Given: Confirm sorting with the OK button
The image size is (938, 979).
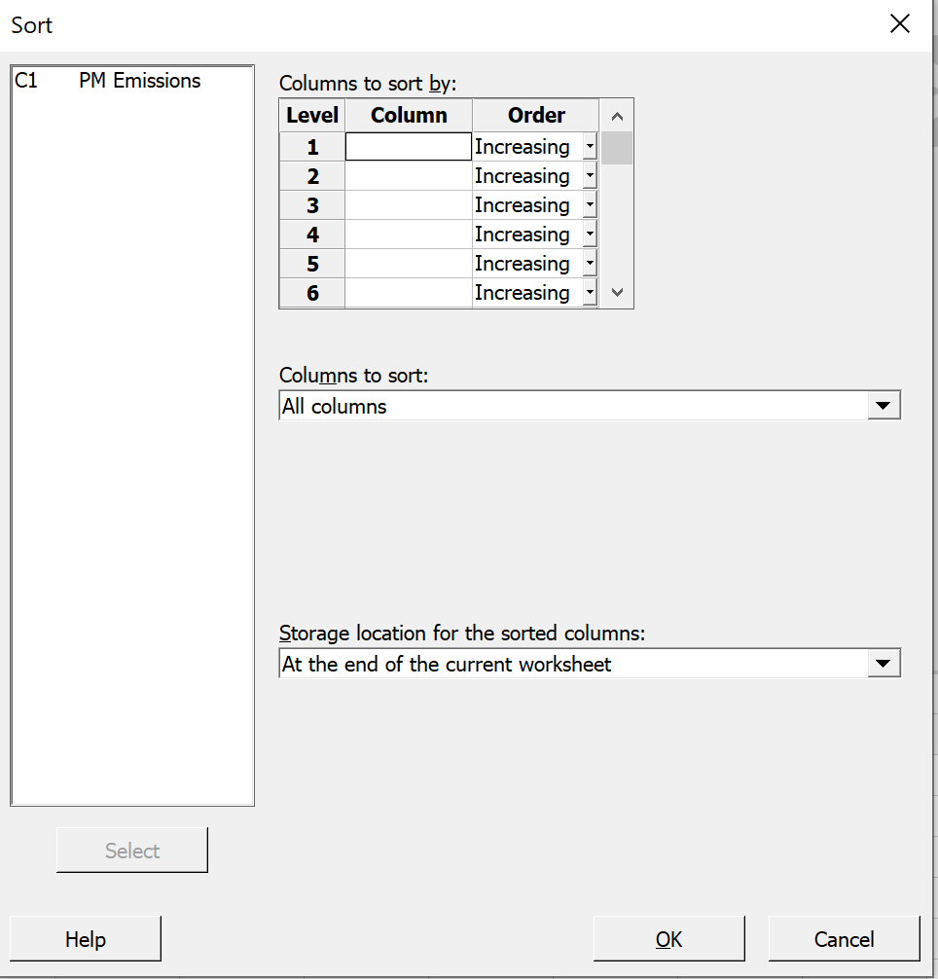Looking at the screenshot, I should tap(669, 939).
